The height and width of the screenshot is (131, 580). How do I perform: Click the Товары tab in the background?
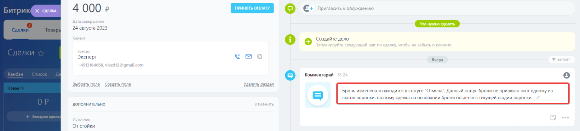pos(53,30)
